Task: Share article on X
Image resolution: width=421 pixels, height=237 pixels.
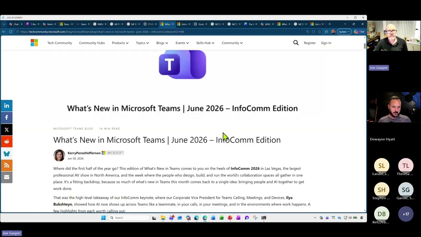Action: [7, 129]
